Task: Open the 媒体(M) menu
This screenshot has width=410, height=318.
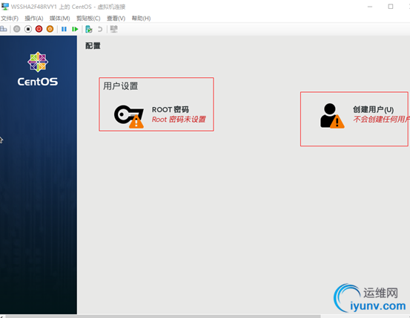Action: 59,19
